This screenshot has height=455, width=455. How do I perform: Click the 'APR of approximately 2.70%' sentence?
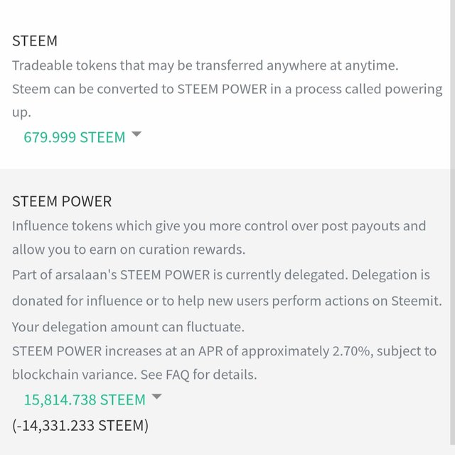[225, 351]
